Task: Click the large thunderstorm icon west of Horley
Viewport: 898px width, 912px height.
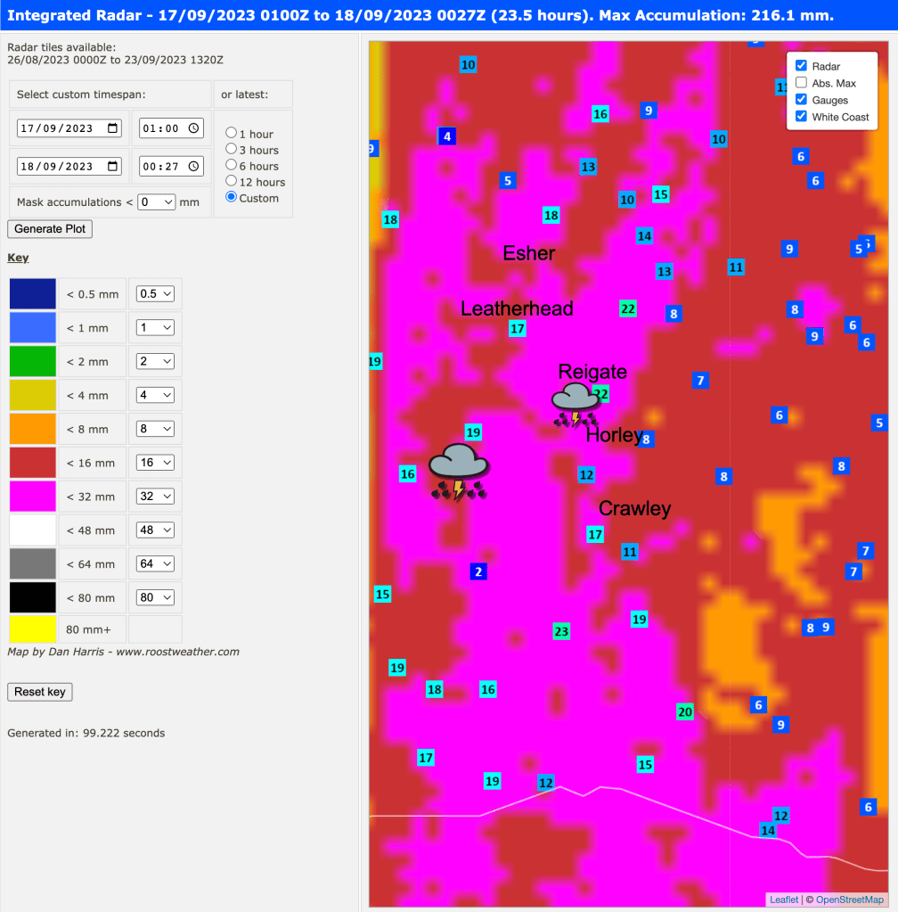Action: click(x=458, y=472)
